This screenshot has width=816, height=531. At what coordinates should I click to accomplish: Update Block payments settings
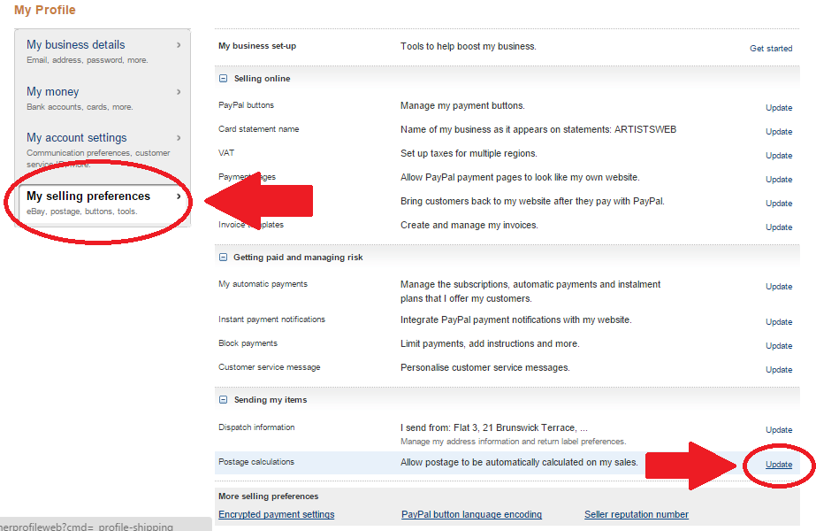778,346
